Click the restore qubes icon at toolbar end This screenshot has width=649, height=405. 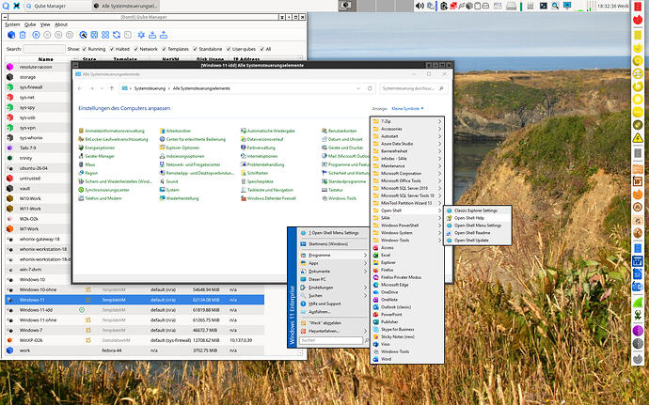164,35
